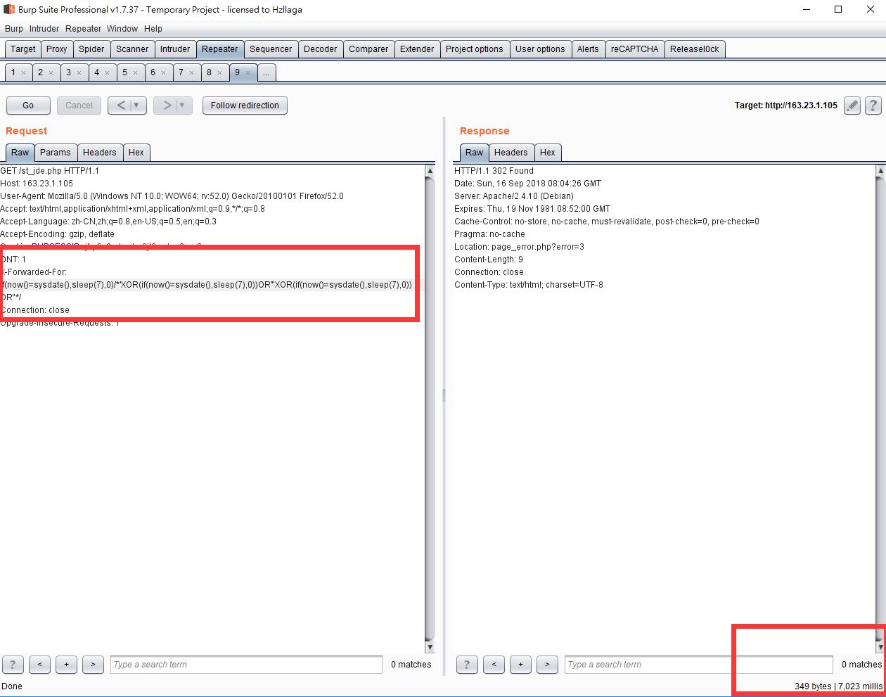Viewport: 886px width, 697px height.
Task: Close Repeater tab 5 with its x
Action: (x=135, y=72)
